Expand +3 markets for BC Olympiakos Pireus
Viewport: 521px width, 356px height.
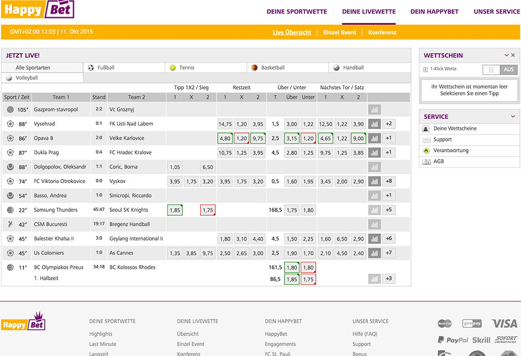pyautogui.click(x=389, y=279)
